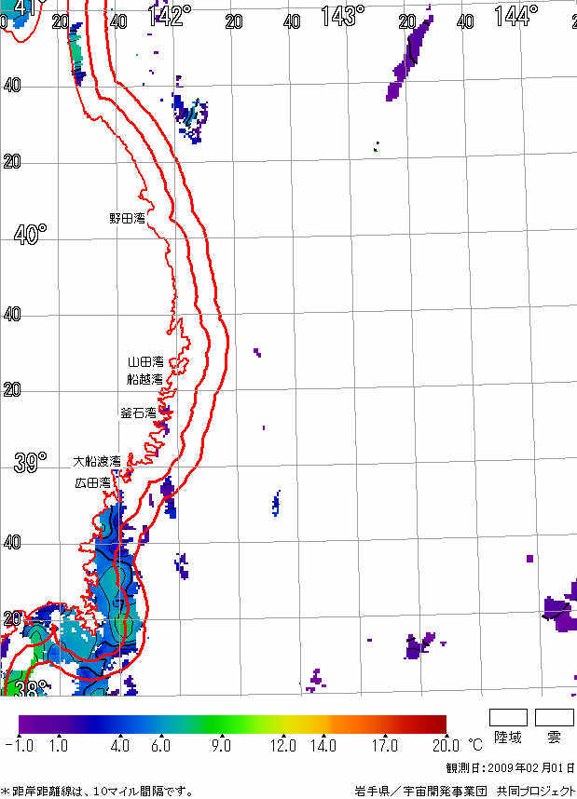
Task: Select the 釜石湾 bay label
Action: [x=138, y=413]
